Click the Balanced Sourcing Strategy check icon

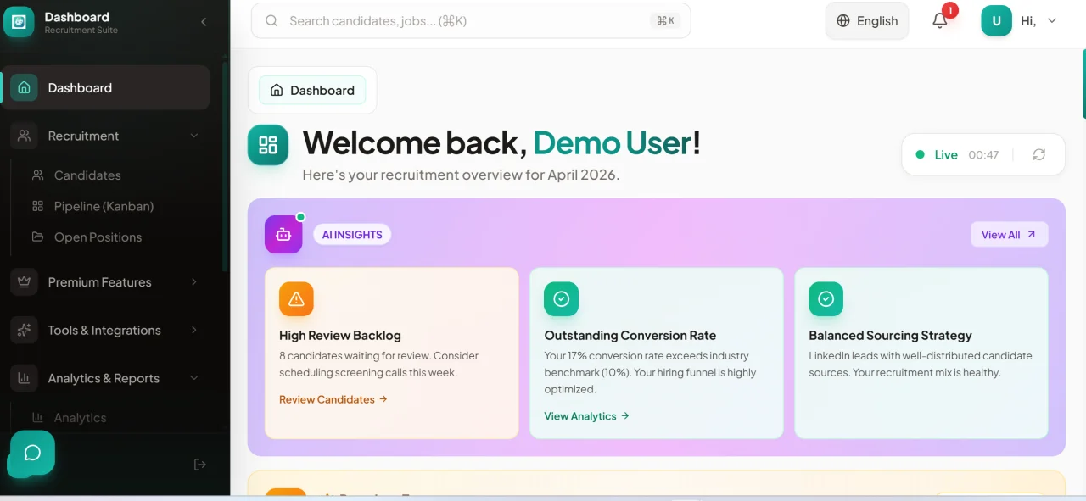pyautogui.click(x=826, y=299)
